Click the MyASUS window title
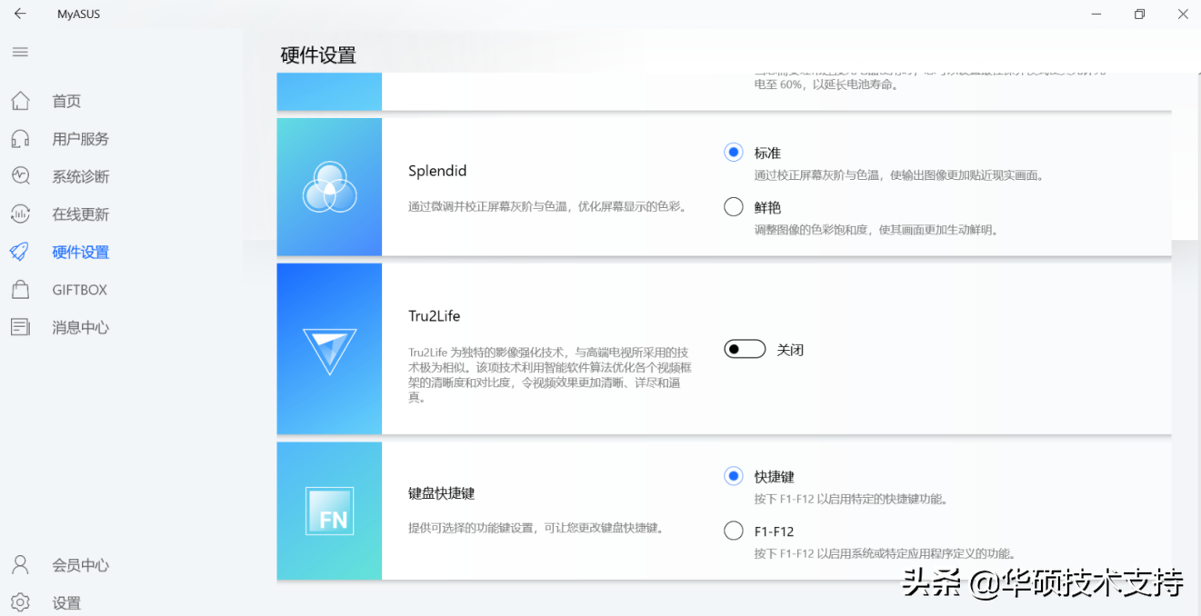 79,14
